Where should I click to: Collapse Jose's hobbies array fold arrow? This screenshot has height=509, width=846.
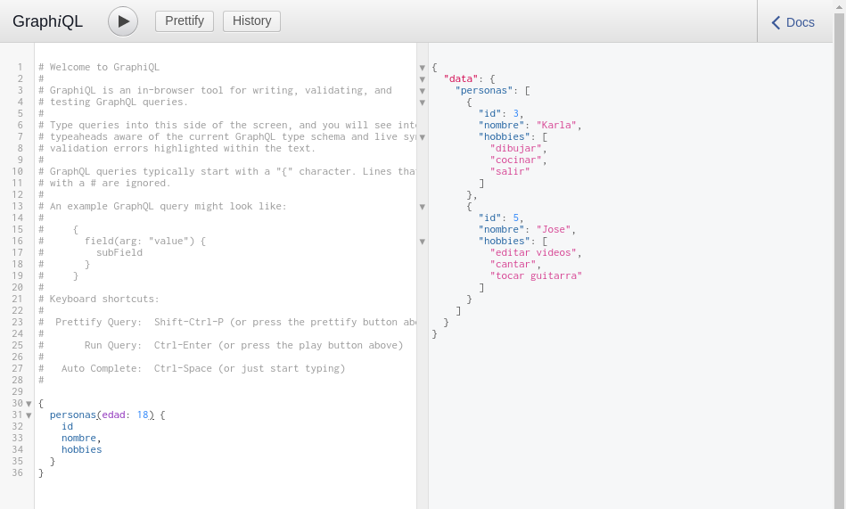pyautogui.click(x=423, y=242)
